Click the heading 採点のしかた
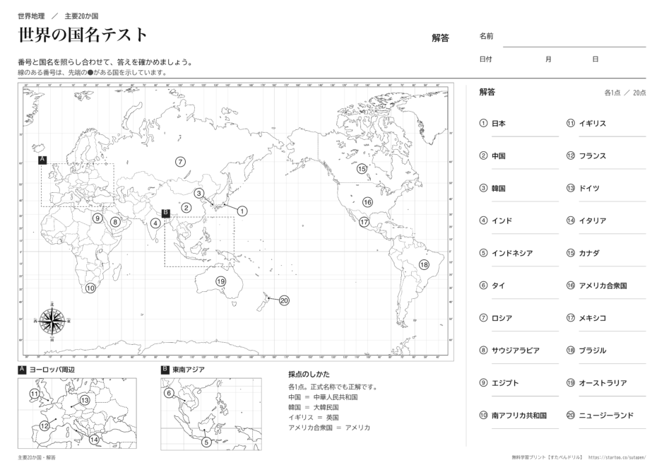Image resolution: width=664 pixels, height=470 pixels. click(309, 375)
